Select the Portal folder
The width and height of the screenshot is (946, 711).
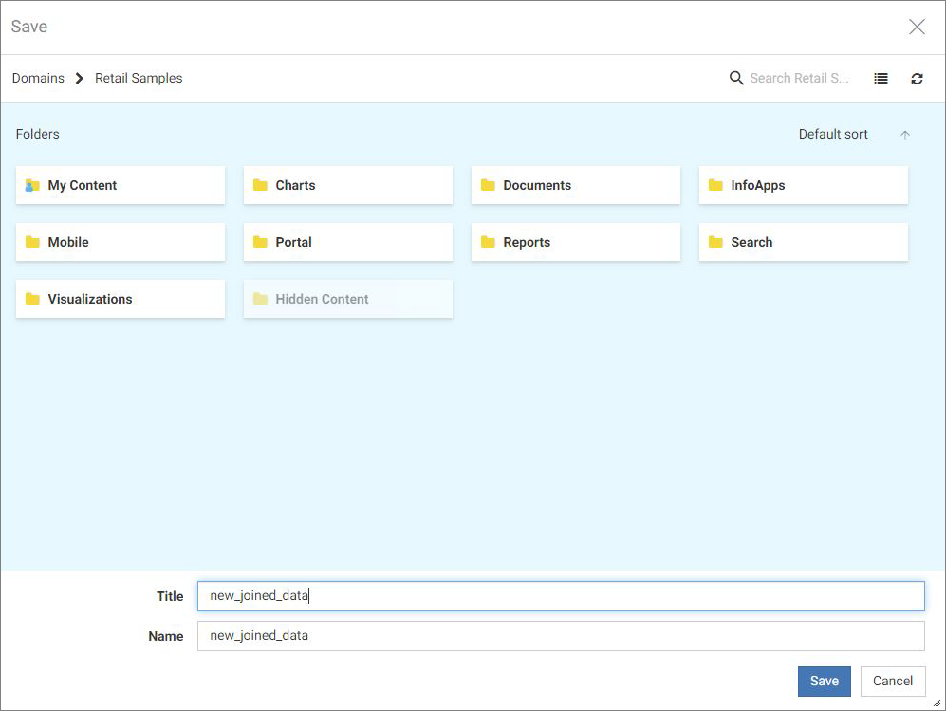348,242
